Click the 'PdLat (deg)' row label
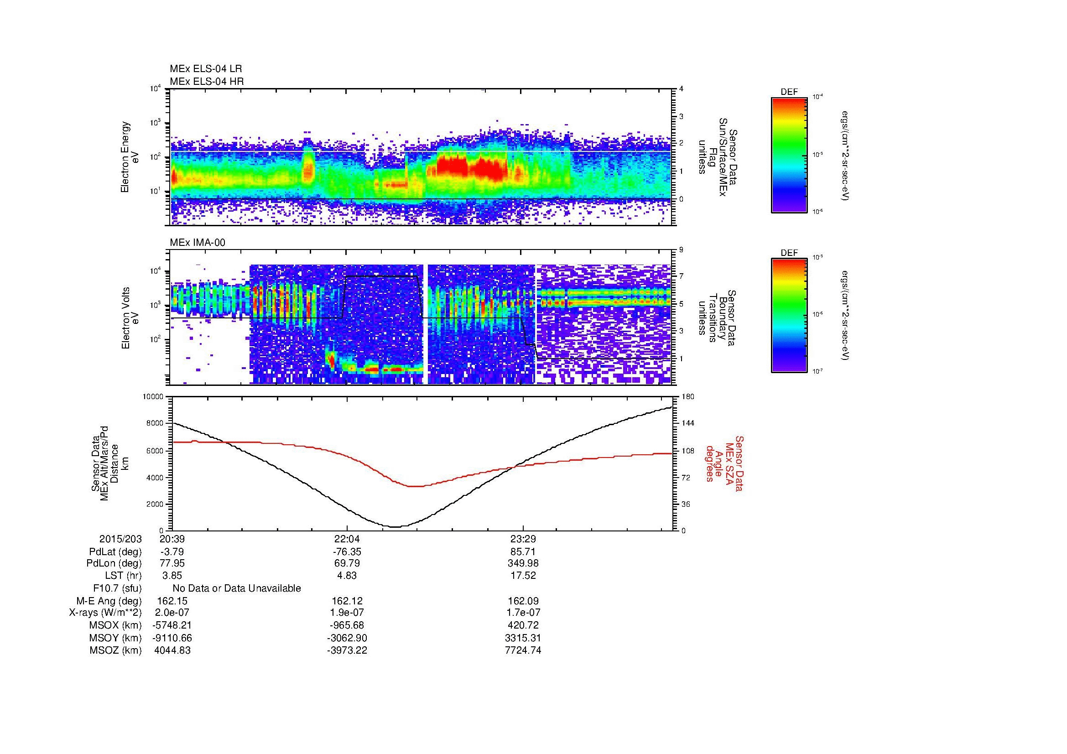This screenshot has height=754, width=1067. pos(115,552)
